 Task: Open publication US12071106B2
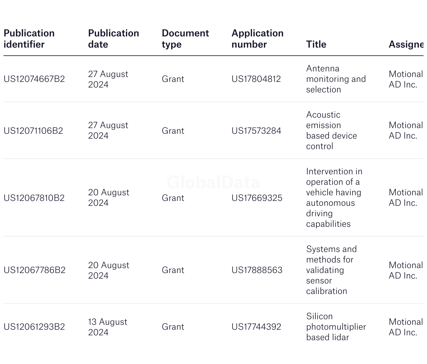click(x=33, y=131)
